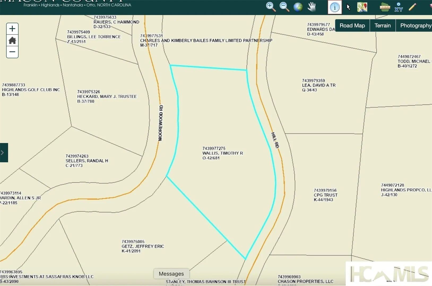Select the Edwards parcel 7439979577 label
This screenshot has width=432, height=286.
pos(321,29)
